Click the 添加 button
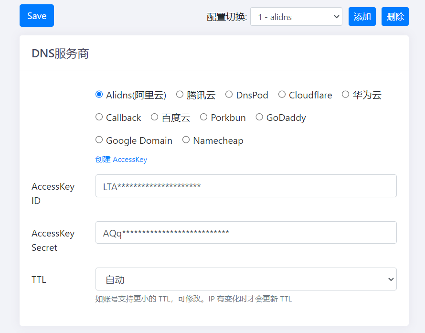Image resolution: width=425 pixels, height=333 pixels. click(x=362, y=17)
